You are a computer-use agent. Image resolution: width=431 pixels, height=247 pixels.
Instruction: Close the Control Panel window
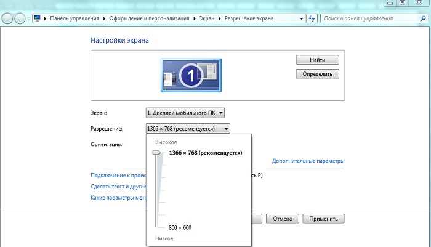click(x=419, y=2)
